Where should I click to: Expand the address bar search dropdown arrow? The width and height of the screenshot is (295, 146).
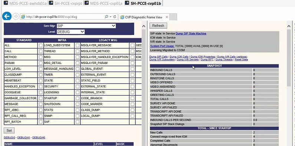pos(111,17)
